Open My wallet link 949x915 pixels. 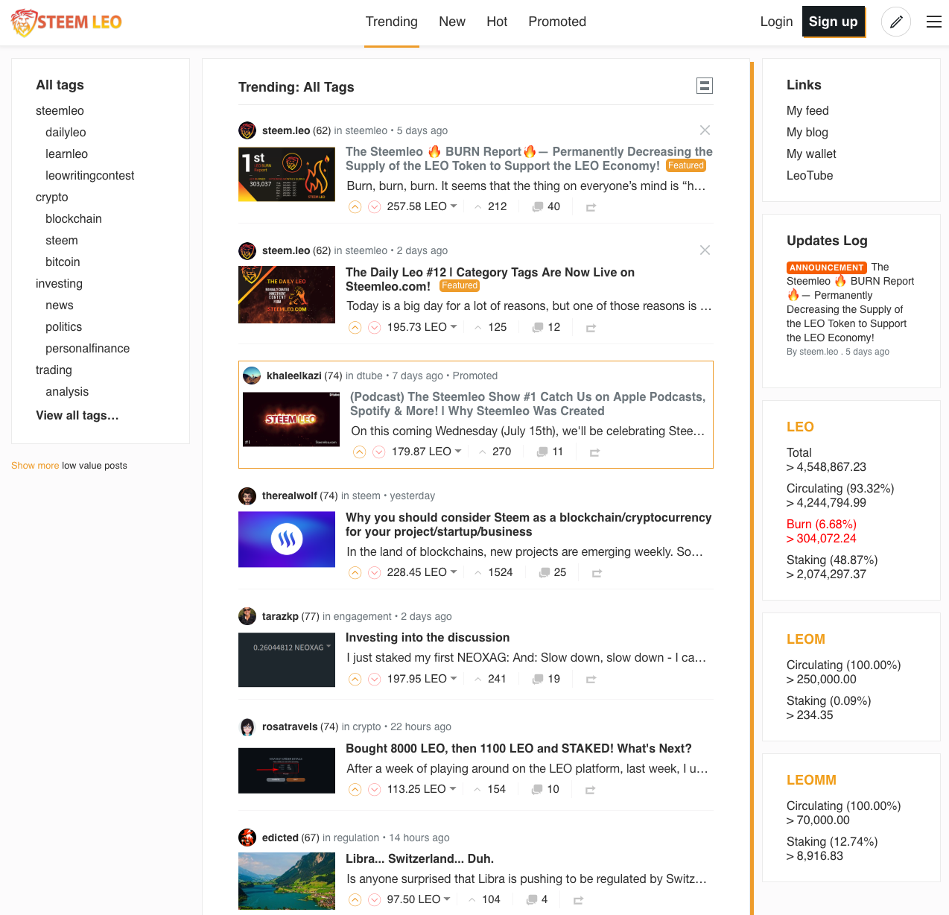pos(811,154)
